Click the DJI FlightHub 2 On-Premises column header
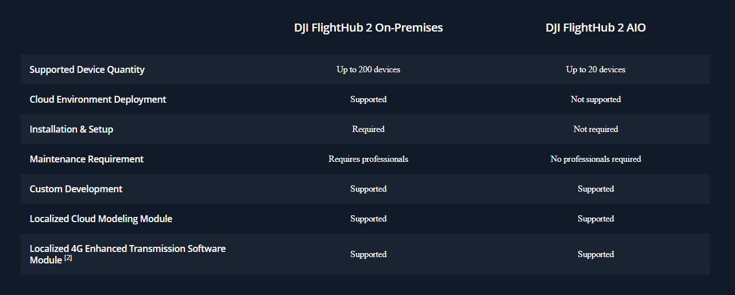Image resolution: width=735 pixels, height=295 pixels. pyautogui.click(x=368, y=28)
